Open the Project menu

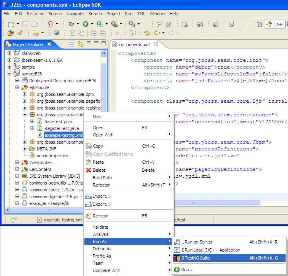point(113,14)
